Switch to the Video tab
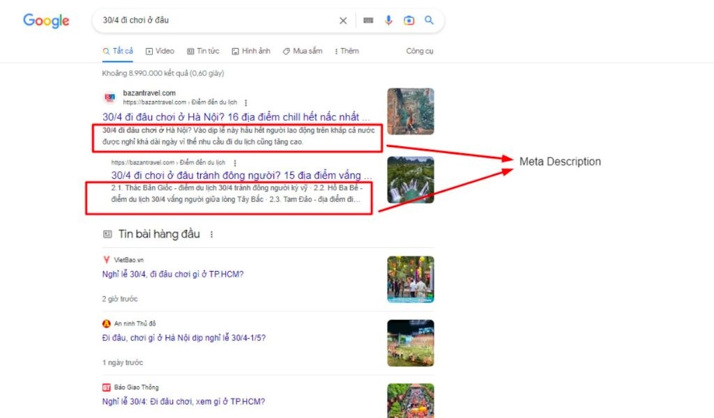 tap(160, 51)
